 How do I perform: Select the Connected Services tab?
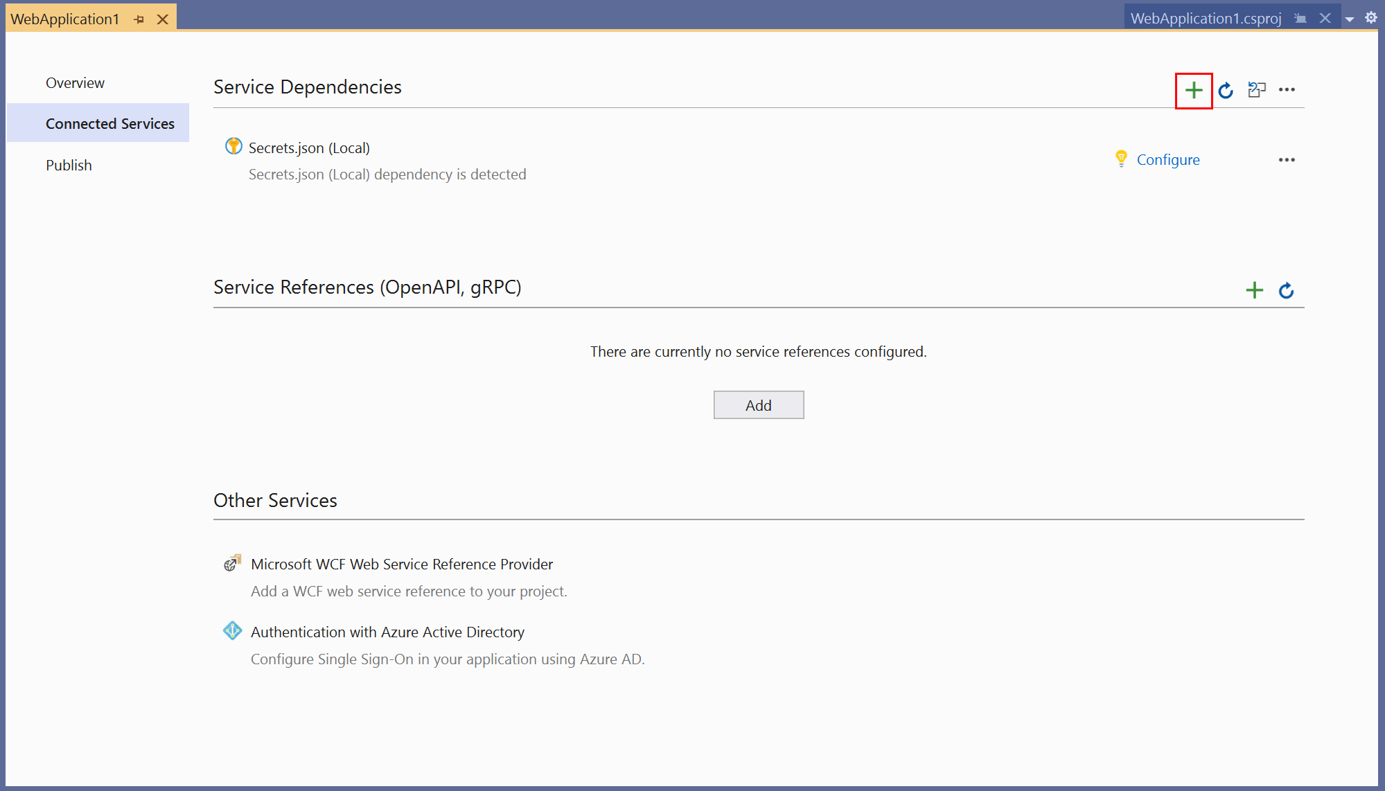(x=109, y=123)
